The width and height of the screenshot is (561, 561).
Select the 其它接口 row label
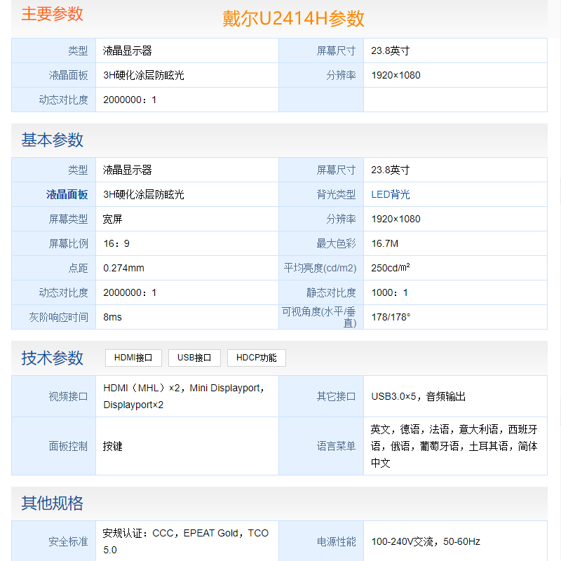click(336, 396)
